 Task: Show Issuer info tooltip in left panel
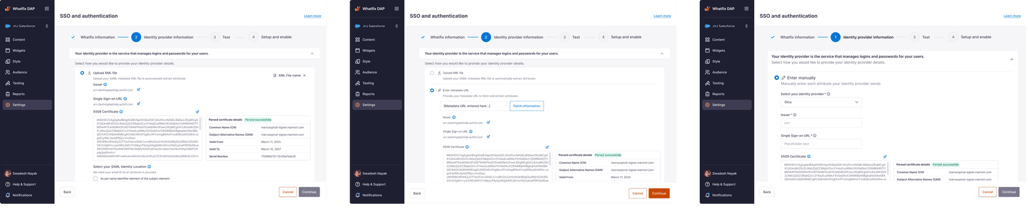coord(105,84)
